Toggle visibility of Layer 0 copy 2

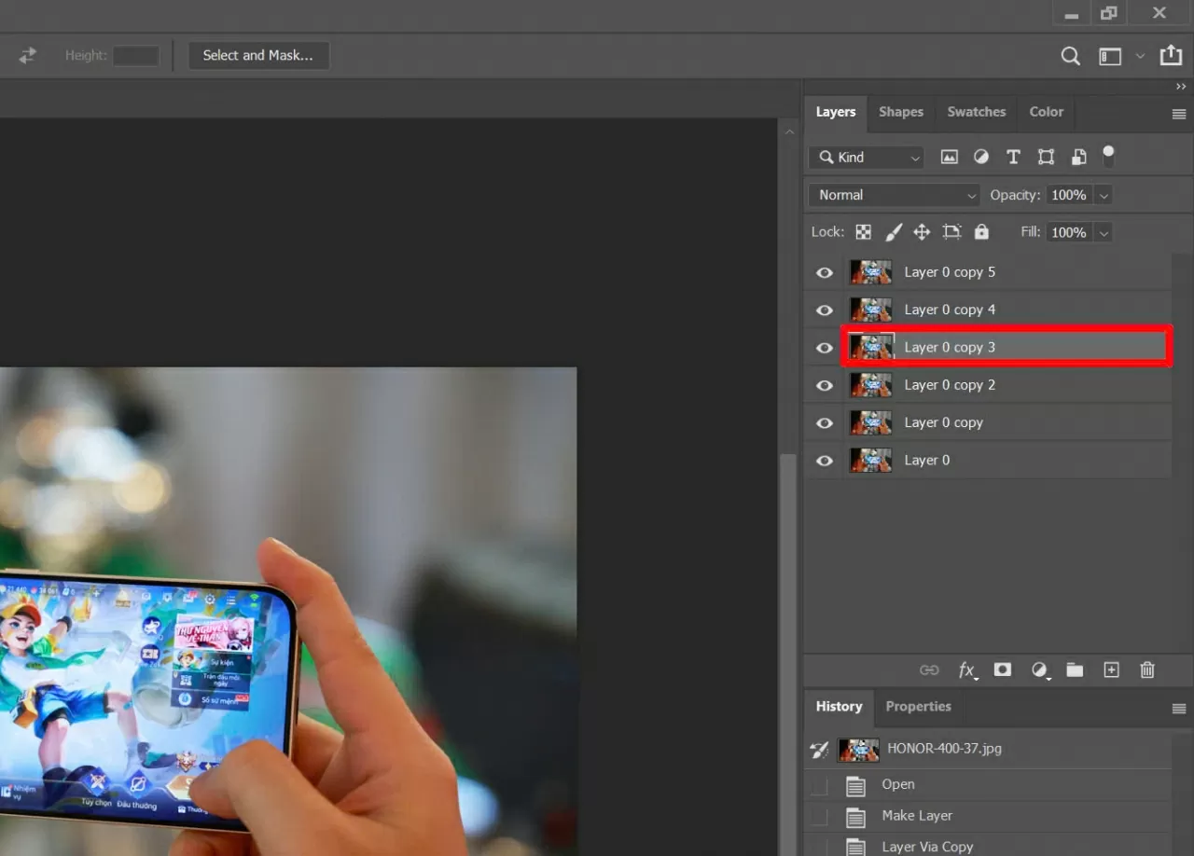point(825,385)
